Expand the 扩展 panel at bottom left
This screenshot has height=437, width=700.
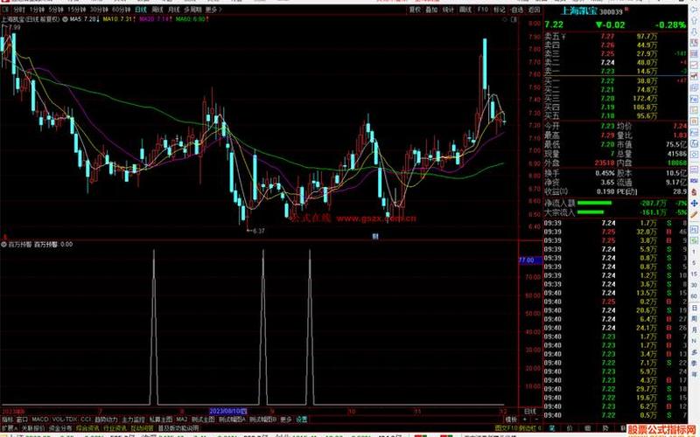click(x=9, y=428)
